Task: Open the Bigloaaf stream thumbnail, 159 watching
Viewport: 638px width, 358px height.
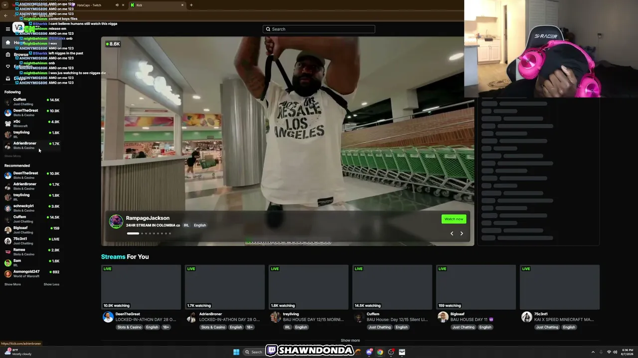Action: tap(476, 287)
